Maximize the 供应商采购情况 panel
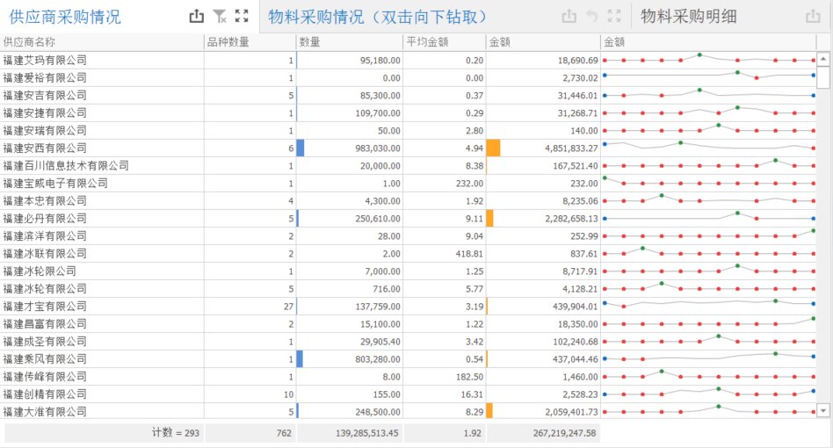The height and width of the screenshot is (448, 833). [243, 16]
